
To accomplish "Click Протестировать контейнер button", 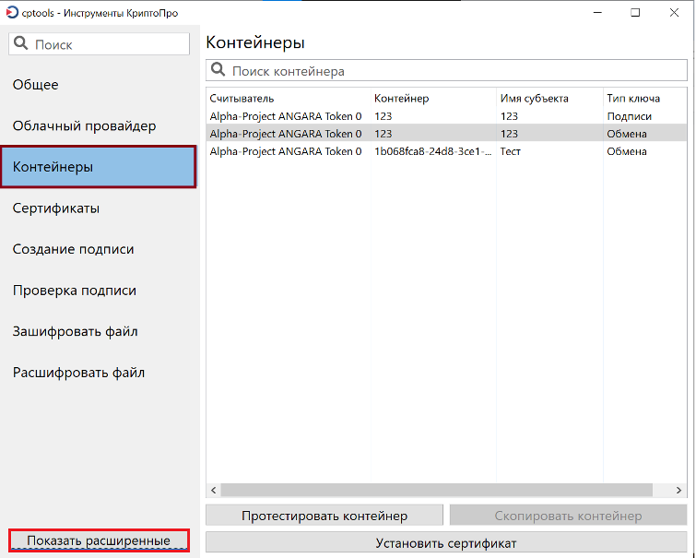I will click(324, 516).
